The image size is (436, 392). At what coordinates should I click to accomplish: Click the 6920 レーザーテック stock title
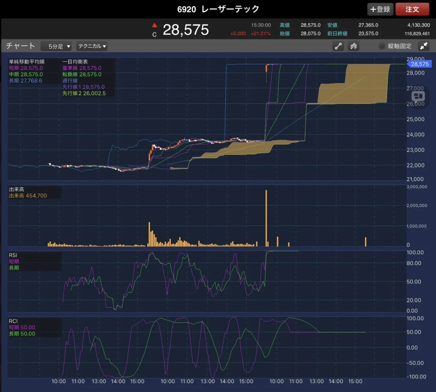point(218,9)
